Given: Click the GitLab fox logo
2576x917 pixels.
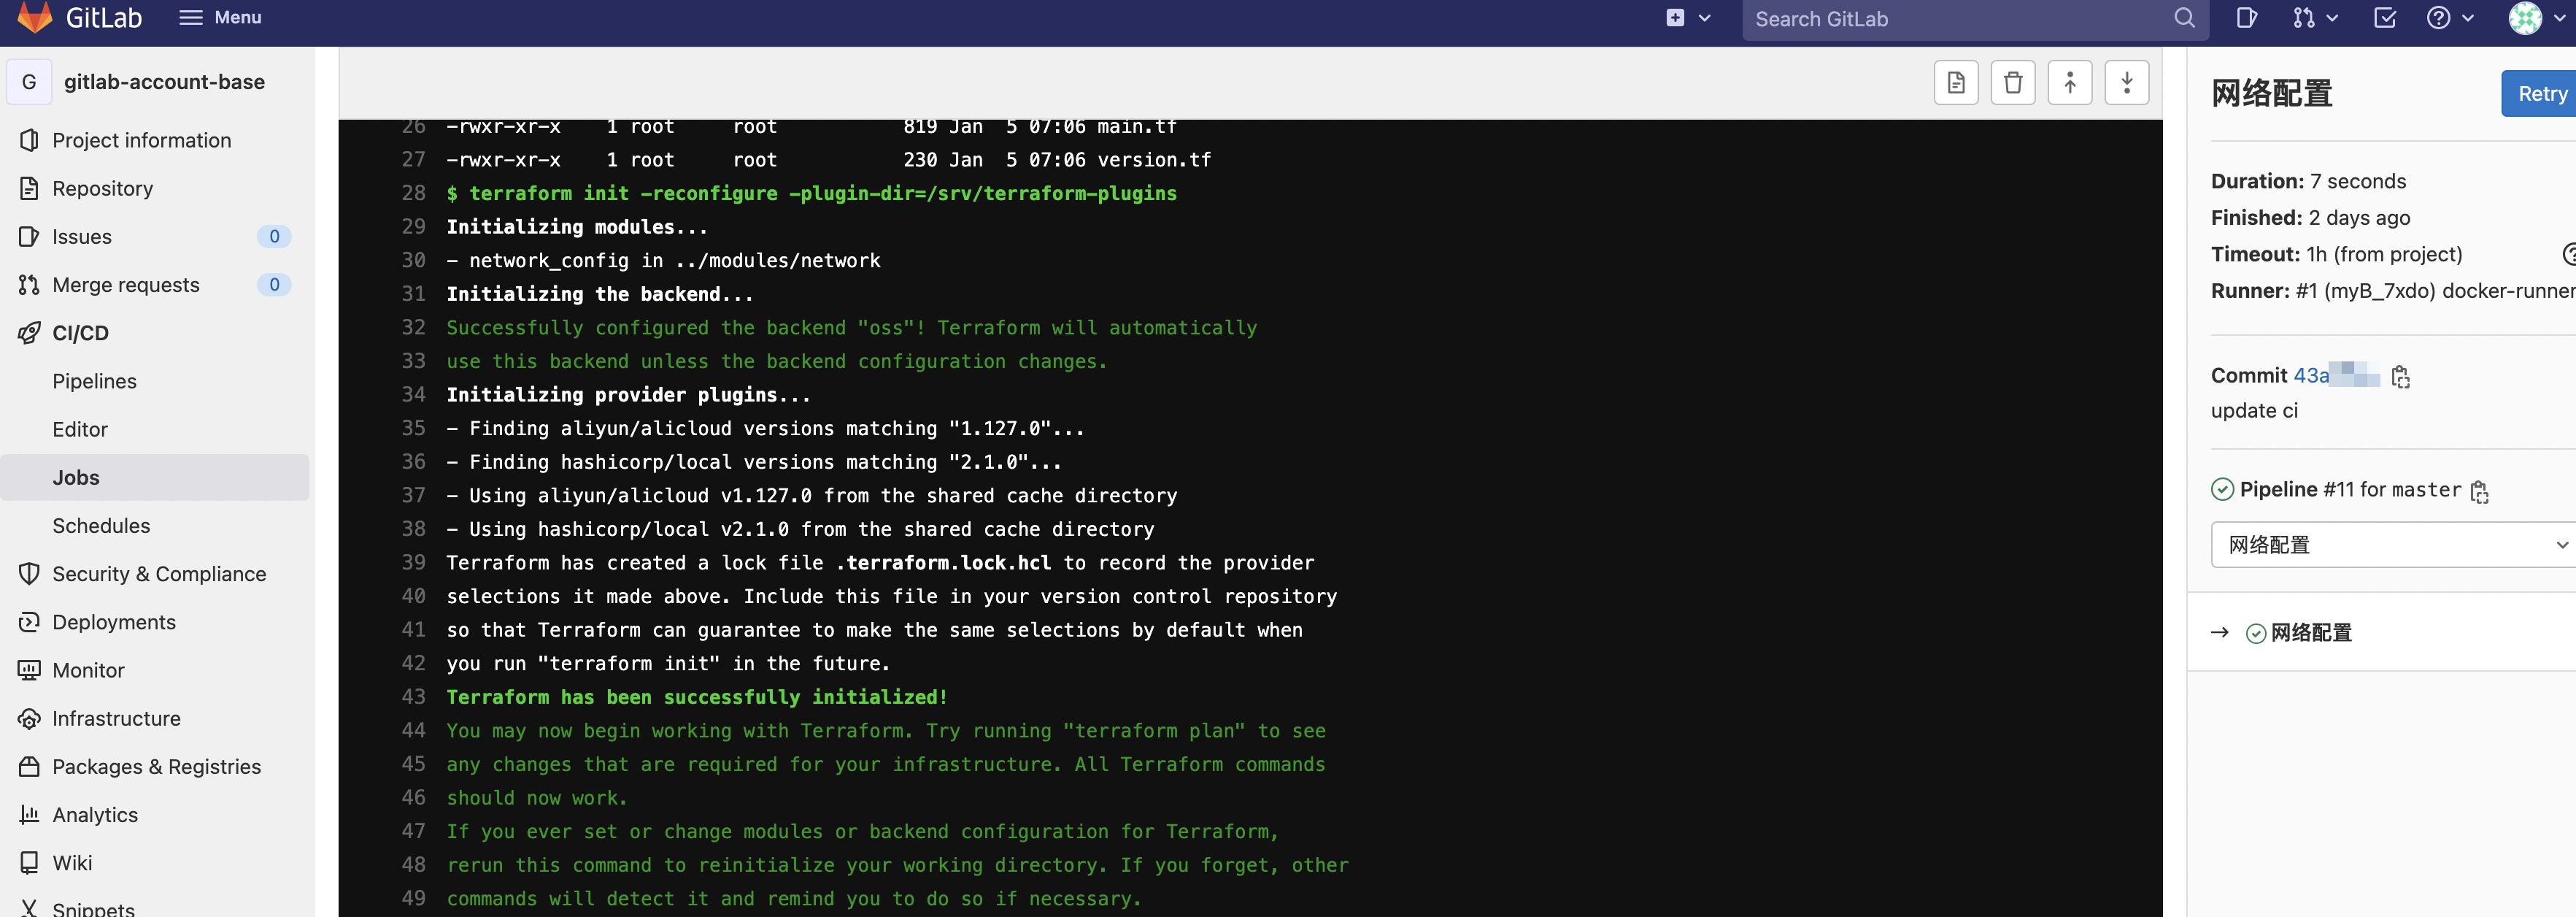Looking at the screenshot, I should [x=35, y=17].
